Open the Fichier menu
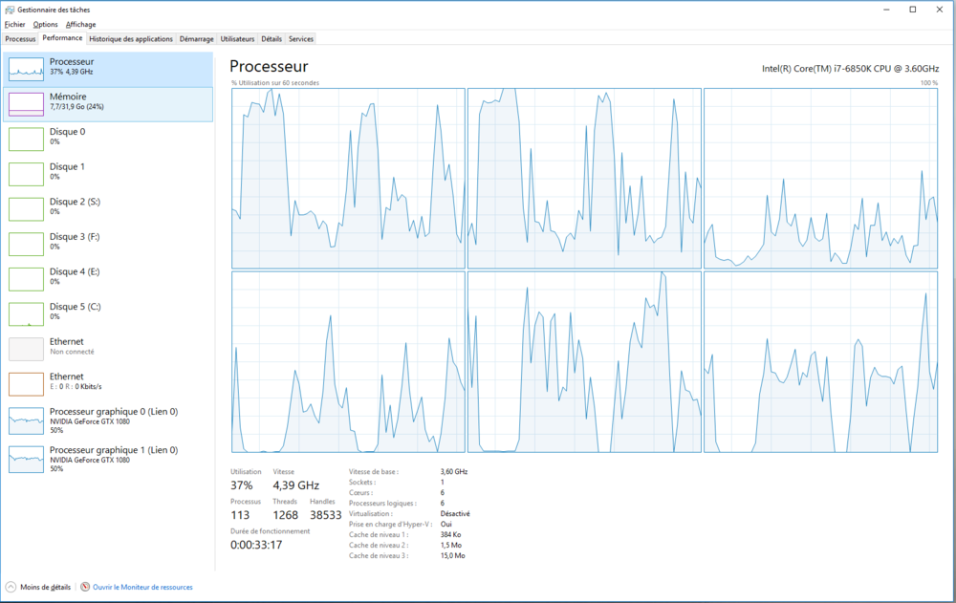Image resolution: width=956 pixels, height=603 pixels. coord(14,24)
